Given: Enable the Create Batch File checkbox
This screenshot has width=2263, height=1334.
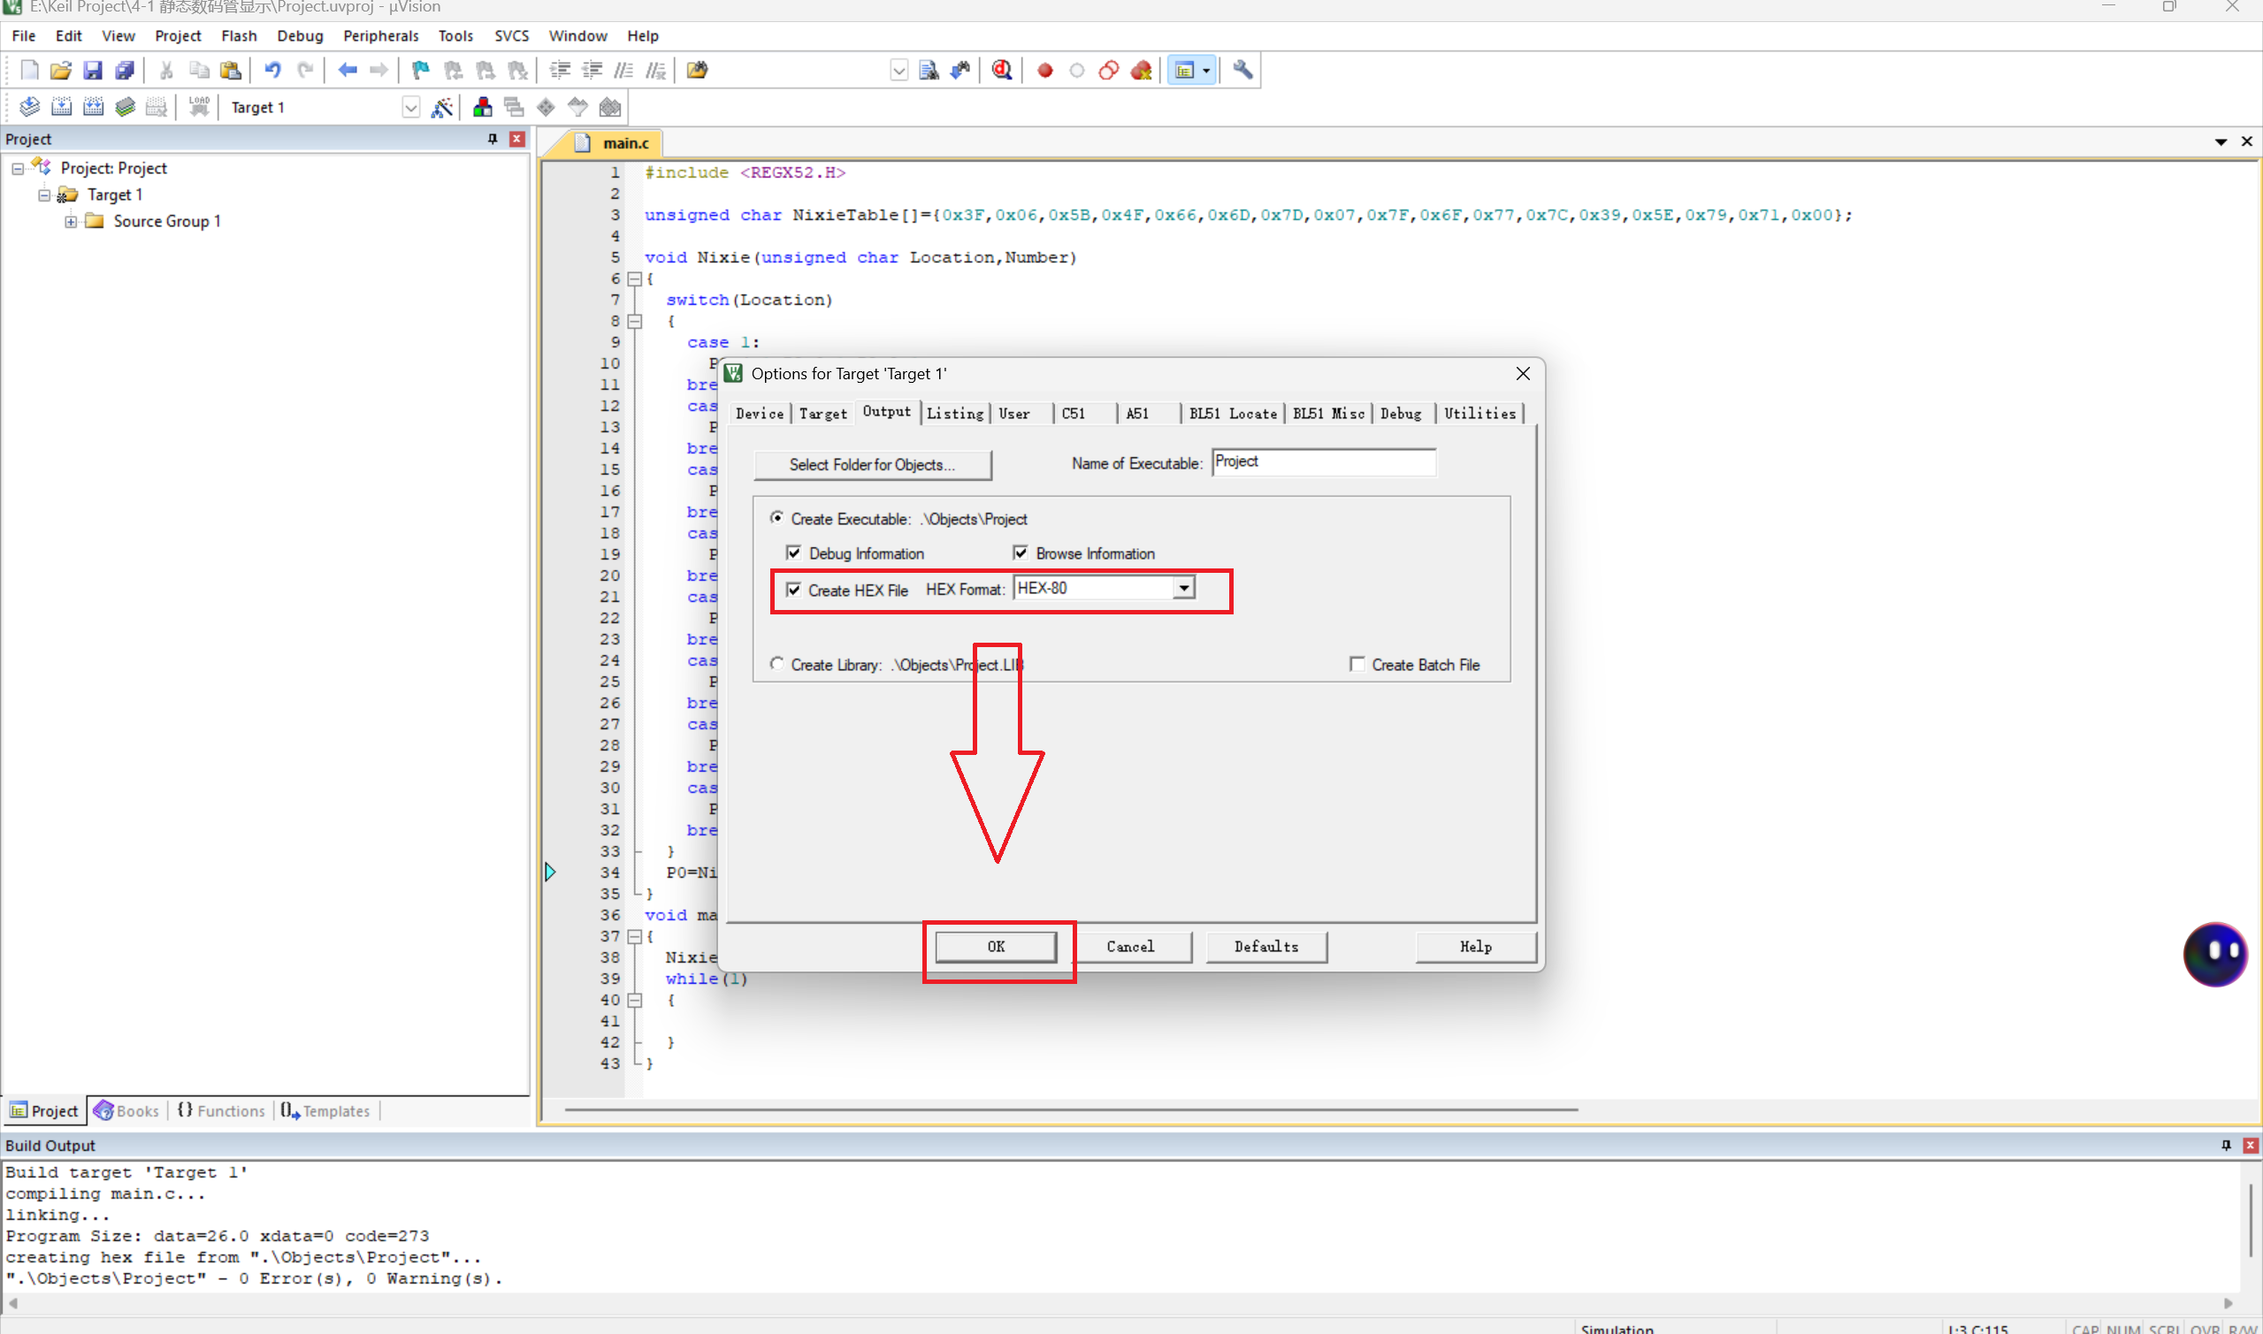Looking at the screenshot, I should pyautogui.click(x=1357, y=664).
